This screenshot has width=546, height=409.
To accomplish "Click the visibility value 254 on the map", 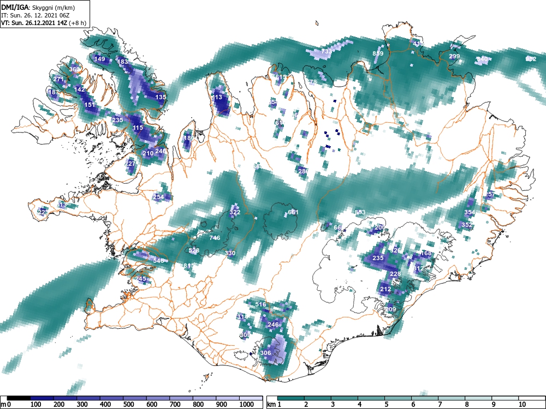I will (158, 197).
